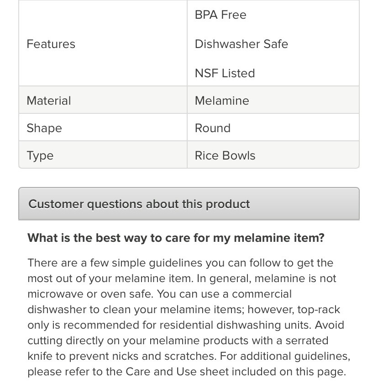Click the NSF Listed feature value
This screenshot has width=378, height=384.
point(225,73)
